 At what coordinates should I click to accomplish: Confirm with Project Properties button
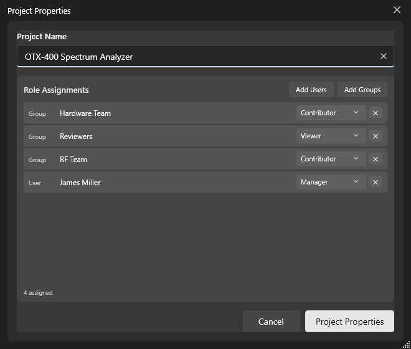349,322
